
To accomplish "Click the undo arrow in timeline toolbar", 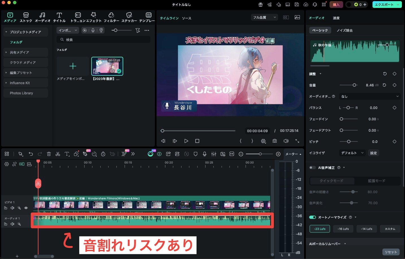I will tap(31, 154).
